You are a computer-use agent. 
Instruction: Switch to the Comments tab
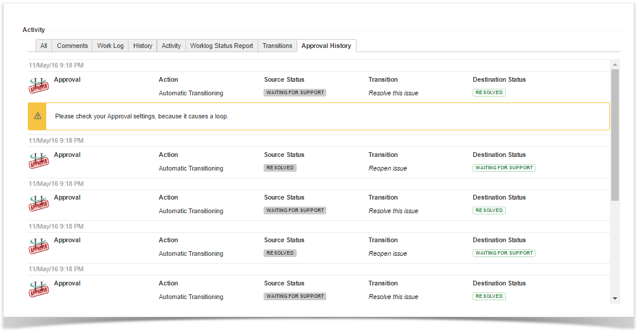[x=72, y=46]
